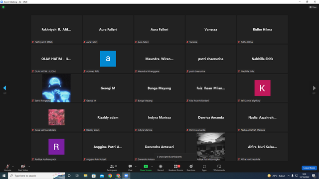
Task: Open Cortana circle icon in taskbar
Action: [x=69, y=176]
